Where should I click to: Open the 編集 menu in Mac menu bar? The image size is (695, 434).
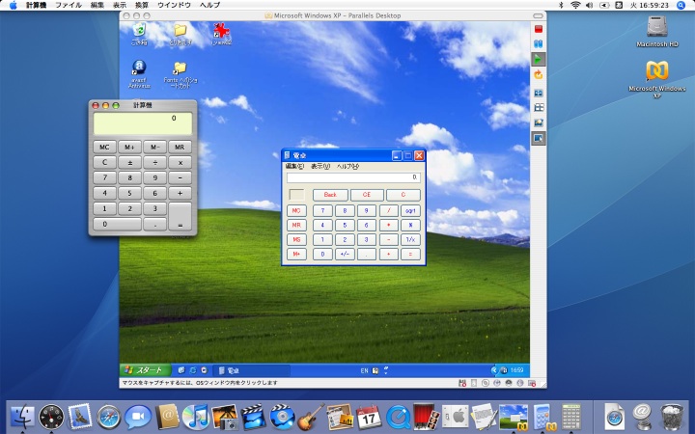tap(97, 5)
